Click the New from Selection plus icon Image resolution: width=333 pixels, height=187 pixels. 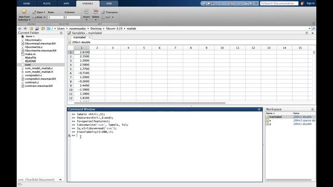click(x=24, y=11)
